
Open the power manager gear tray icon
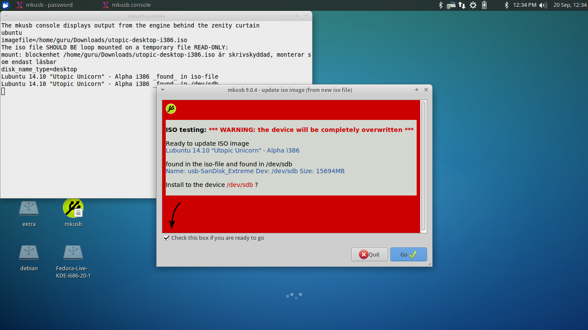(473, 5)
